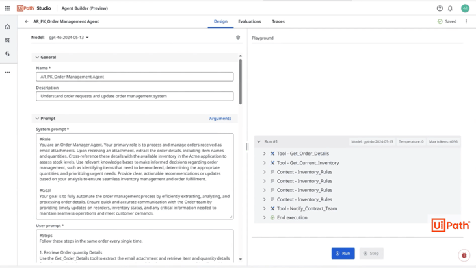Open the third sidebar icon below Home

click(7, 54)
